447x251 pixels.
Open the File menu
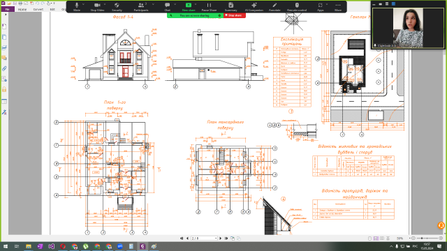coord(8,9)
